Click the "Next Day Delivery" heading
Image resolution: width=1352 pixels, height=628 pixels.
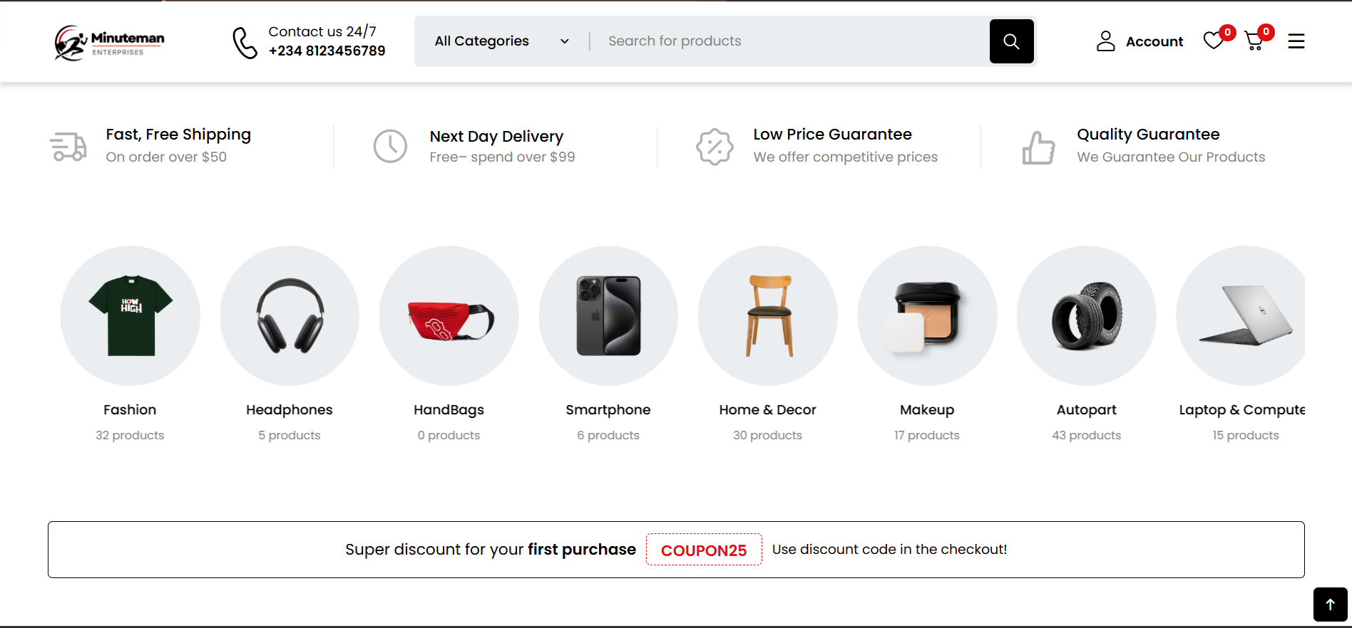(x=496, y=137)
